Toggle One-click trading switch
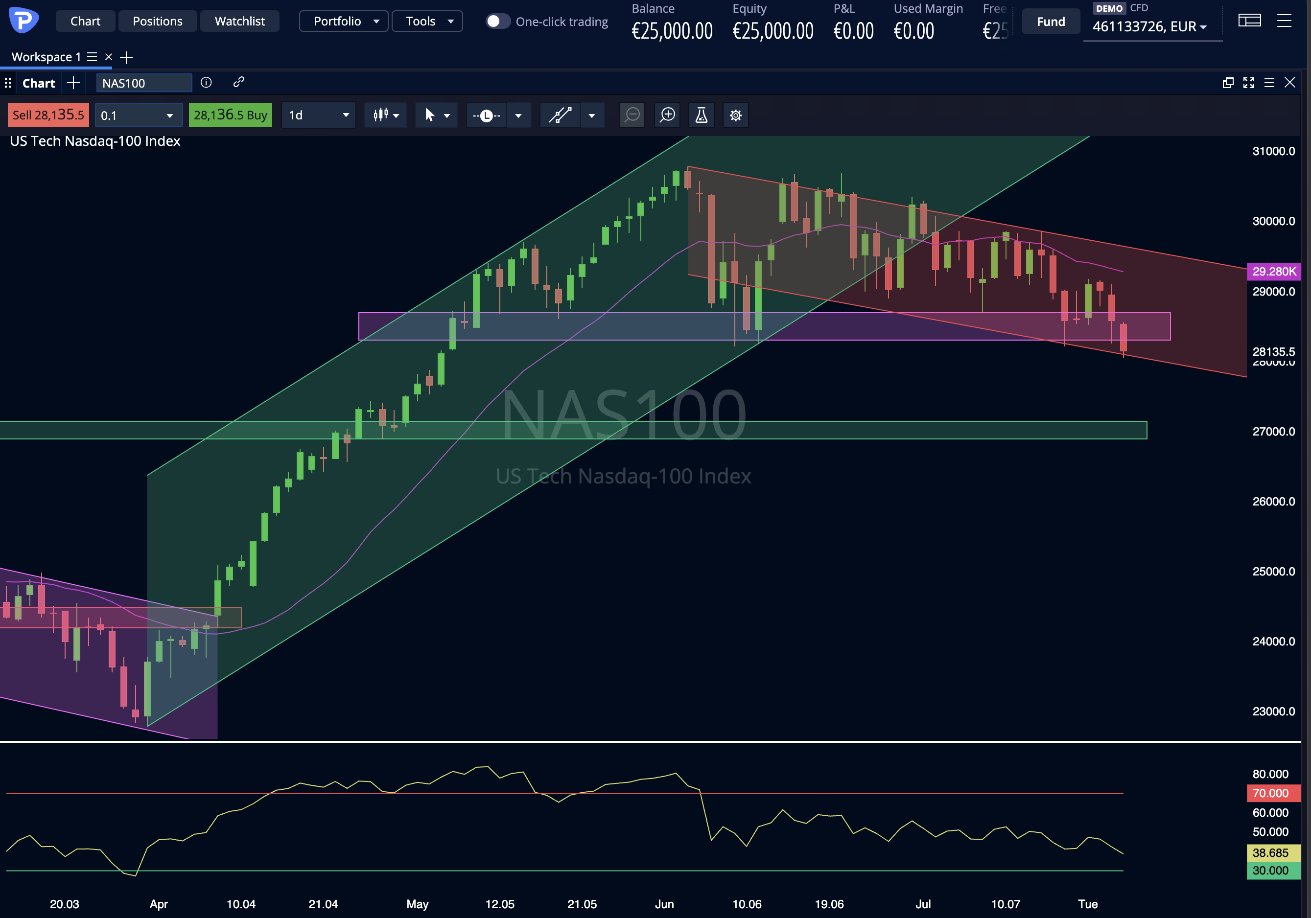1311x918 pixels. 497,21
